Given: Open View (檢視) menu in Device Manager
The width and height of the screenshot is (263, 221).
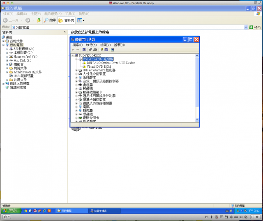Looking at the screenshot, I should pyautogui.click(x=105, y=45).
